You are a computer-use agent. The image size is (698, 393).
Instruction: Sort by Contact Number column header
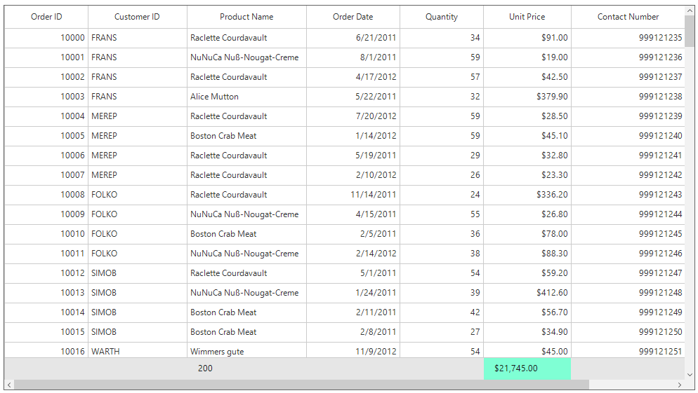[x=628, y=17]
